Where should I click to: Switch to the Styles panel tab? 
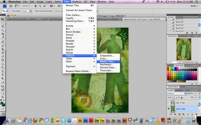188,65
